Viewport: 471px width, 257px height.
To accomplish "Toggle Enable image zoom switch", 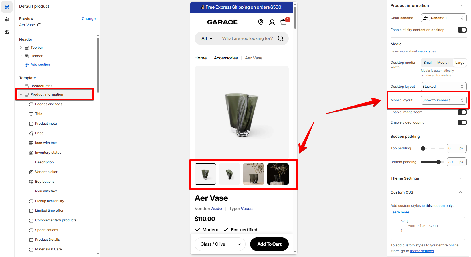I will click(462, 112).
